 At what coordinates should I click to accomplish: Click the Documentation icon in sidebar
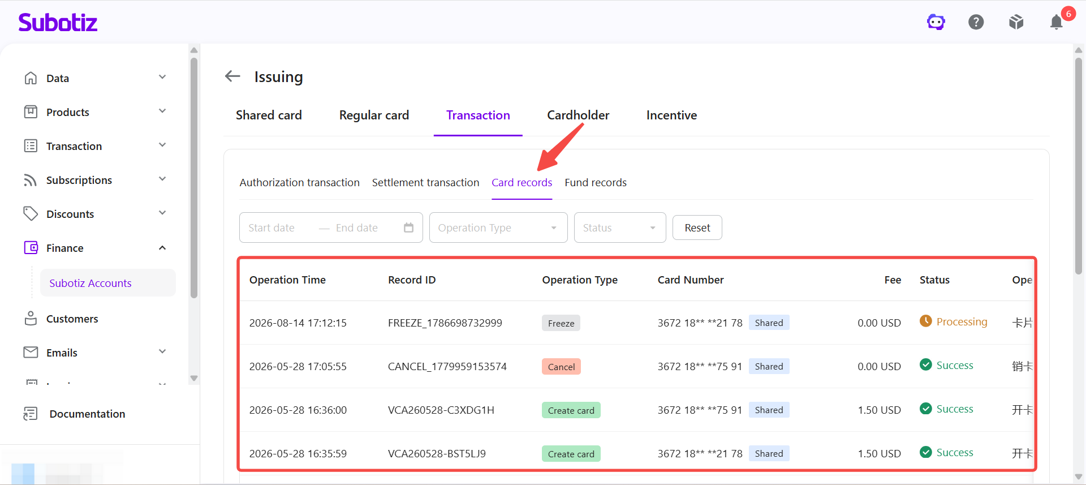[x=31, y=414]
